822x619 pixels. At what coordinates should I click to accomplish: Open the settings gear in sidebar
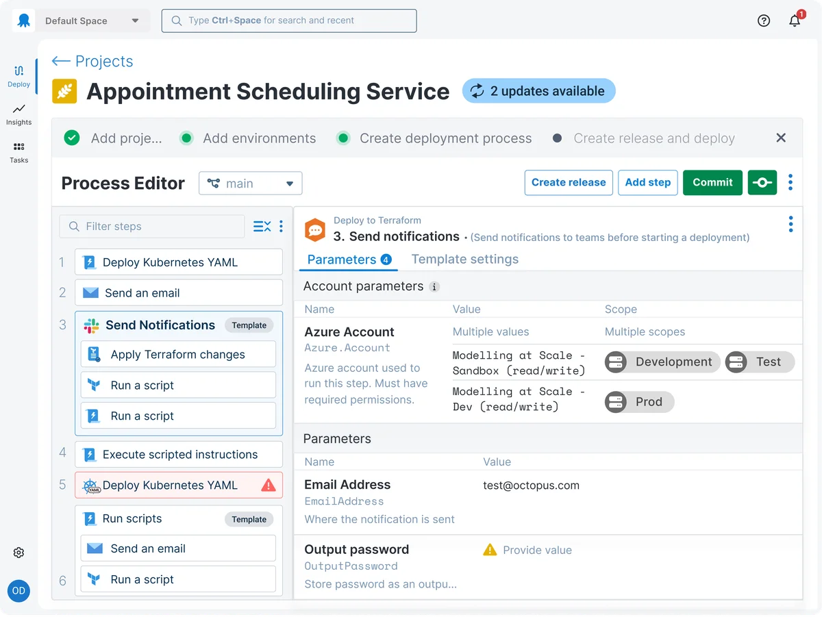[x=19, y=553]
